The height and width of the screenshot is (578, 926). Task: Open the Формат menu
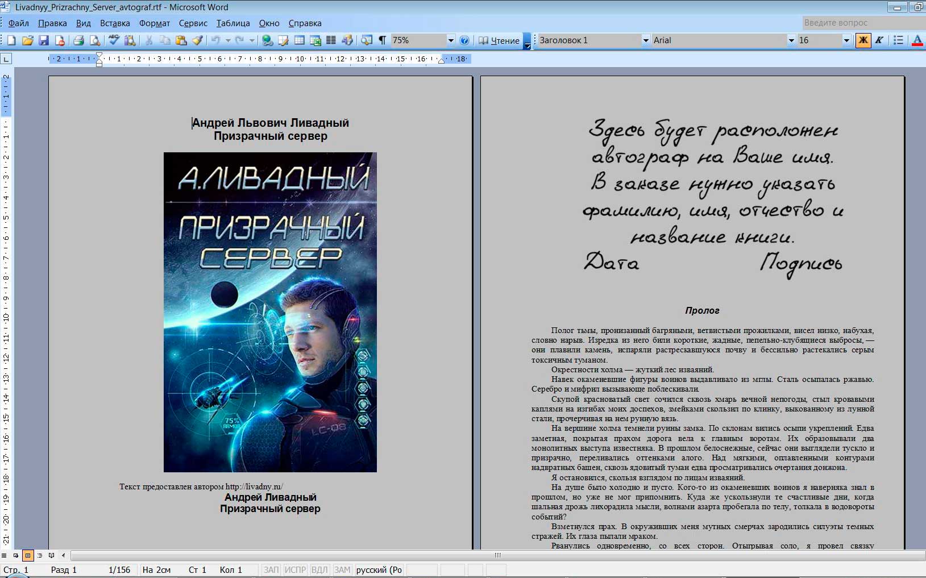(x=154, y=23)
